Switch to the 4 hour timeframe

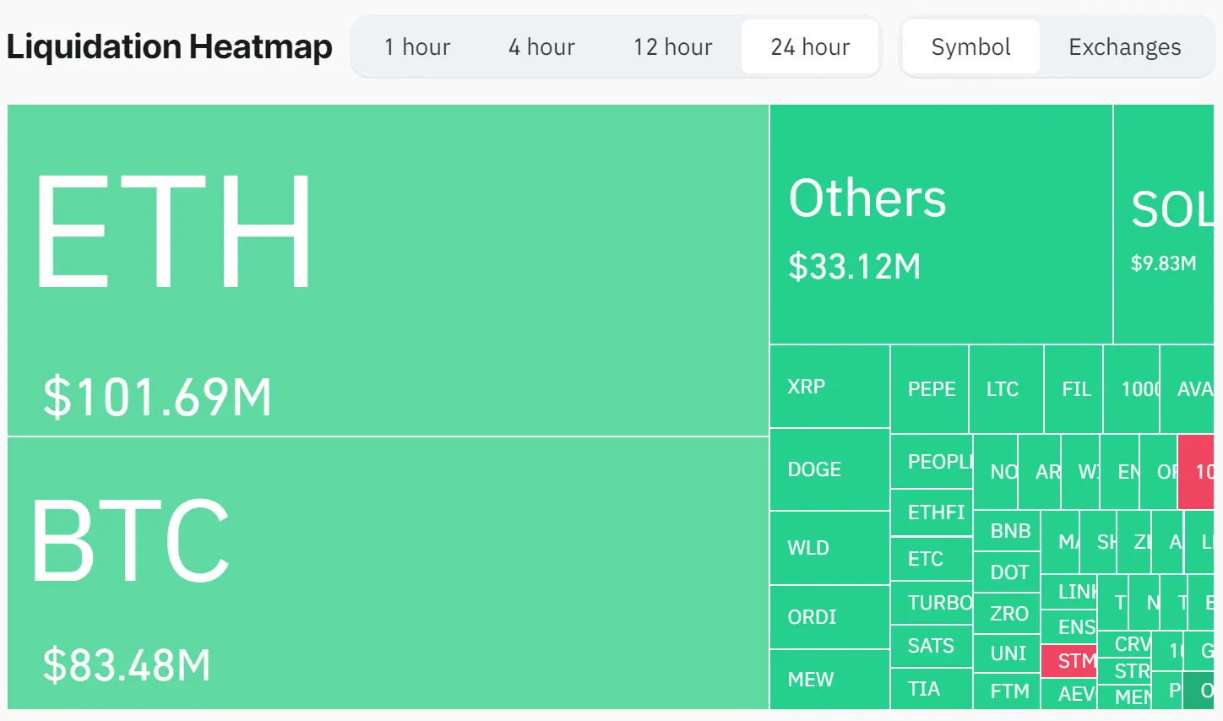click(541, 47)
